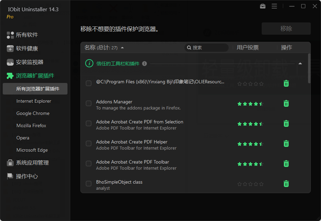321x221 pixels.
Task: Click the Install Monitor (安装监视器) icon
Action: pyautogui.click(x=10, y=62)
